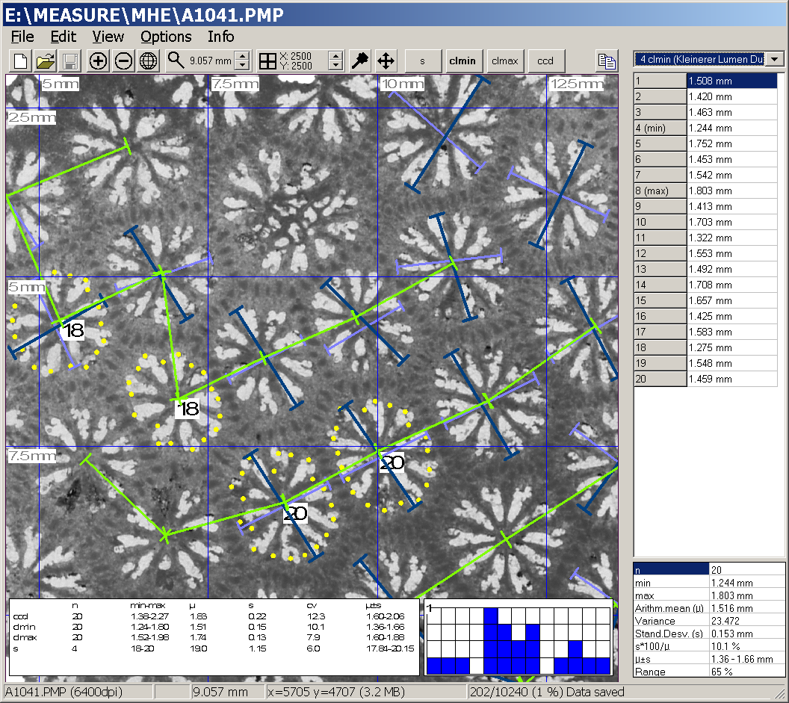789x703 pixels.
Task: Click the Save floppy disk icon
Action: pos(70,61)
